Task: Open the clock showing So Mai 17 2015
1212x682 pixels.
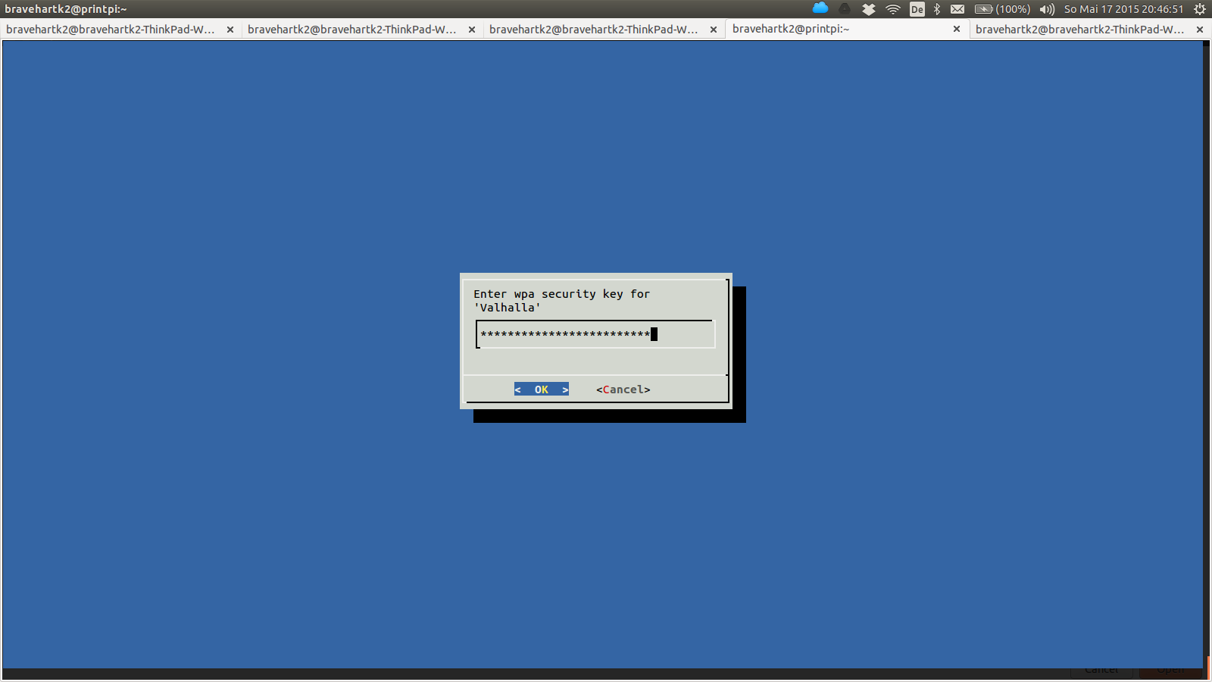Action: pos(1123,9)
